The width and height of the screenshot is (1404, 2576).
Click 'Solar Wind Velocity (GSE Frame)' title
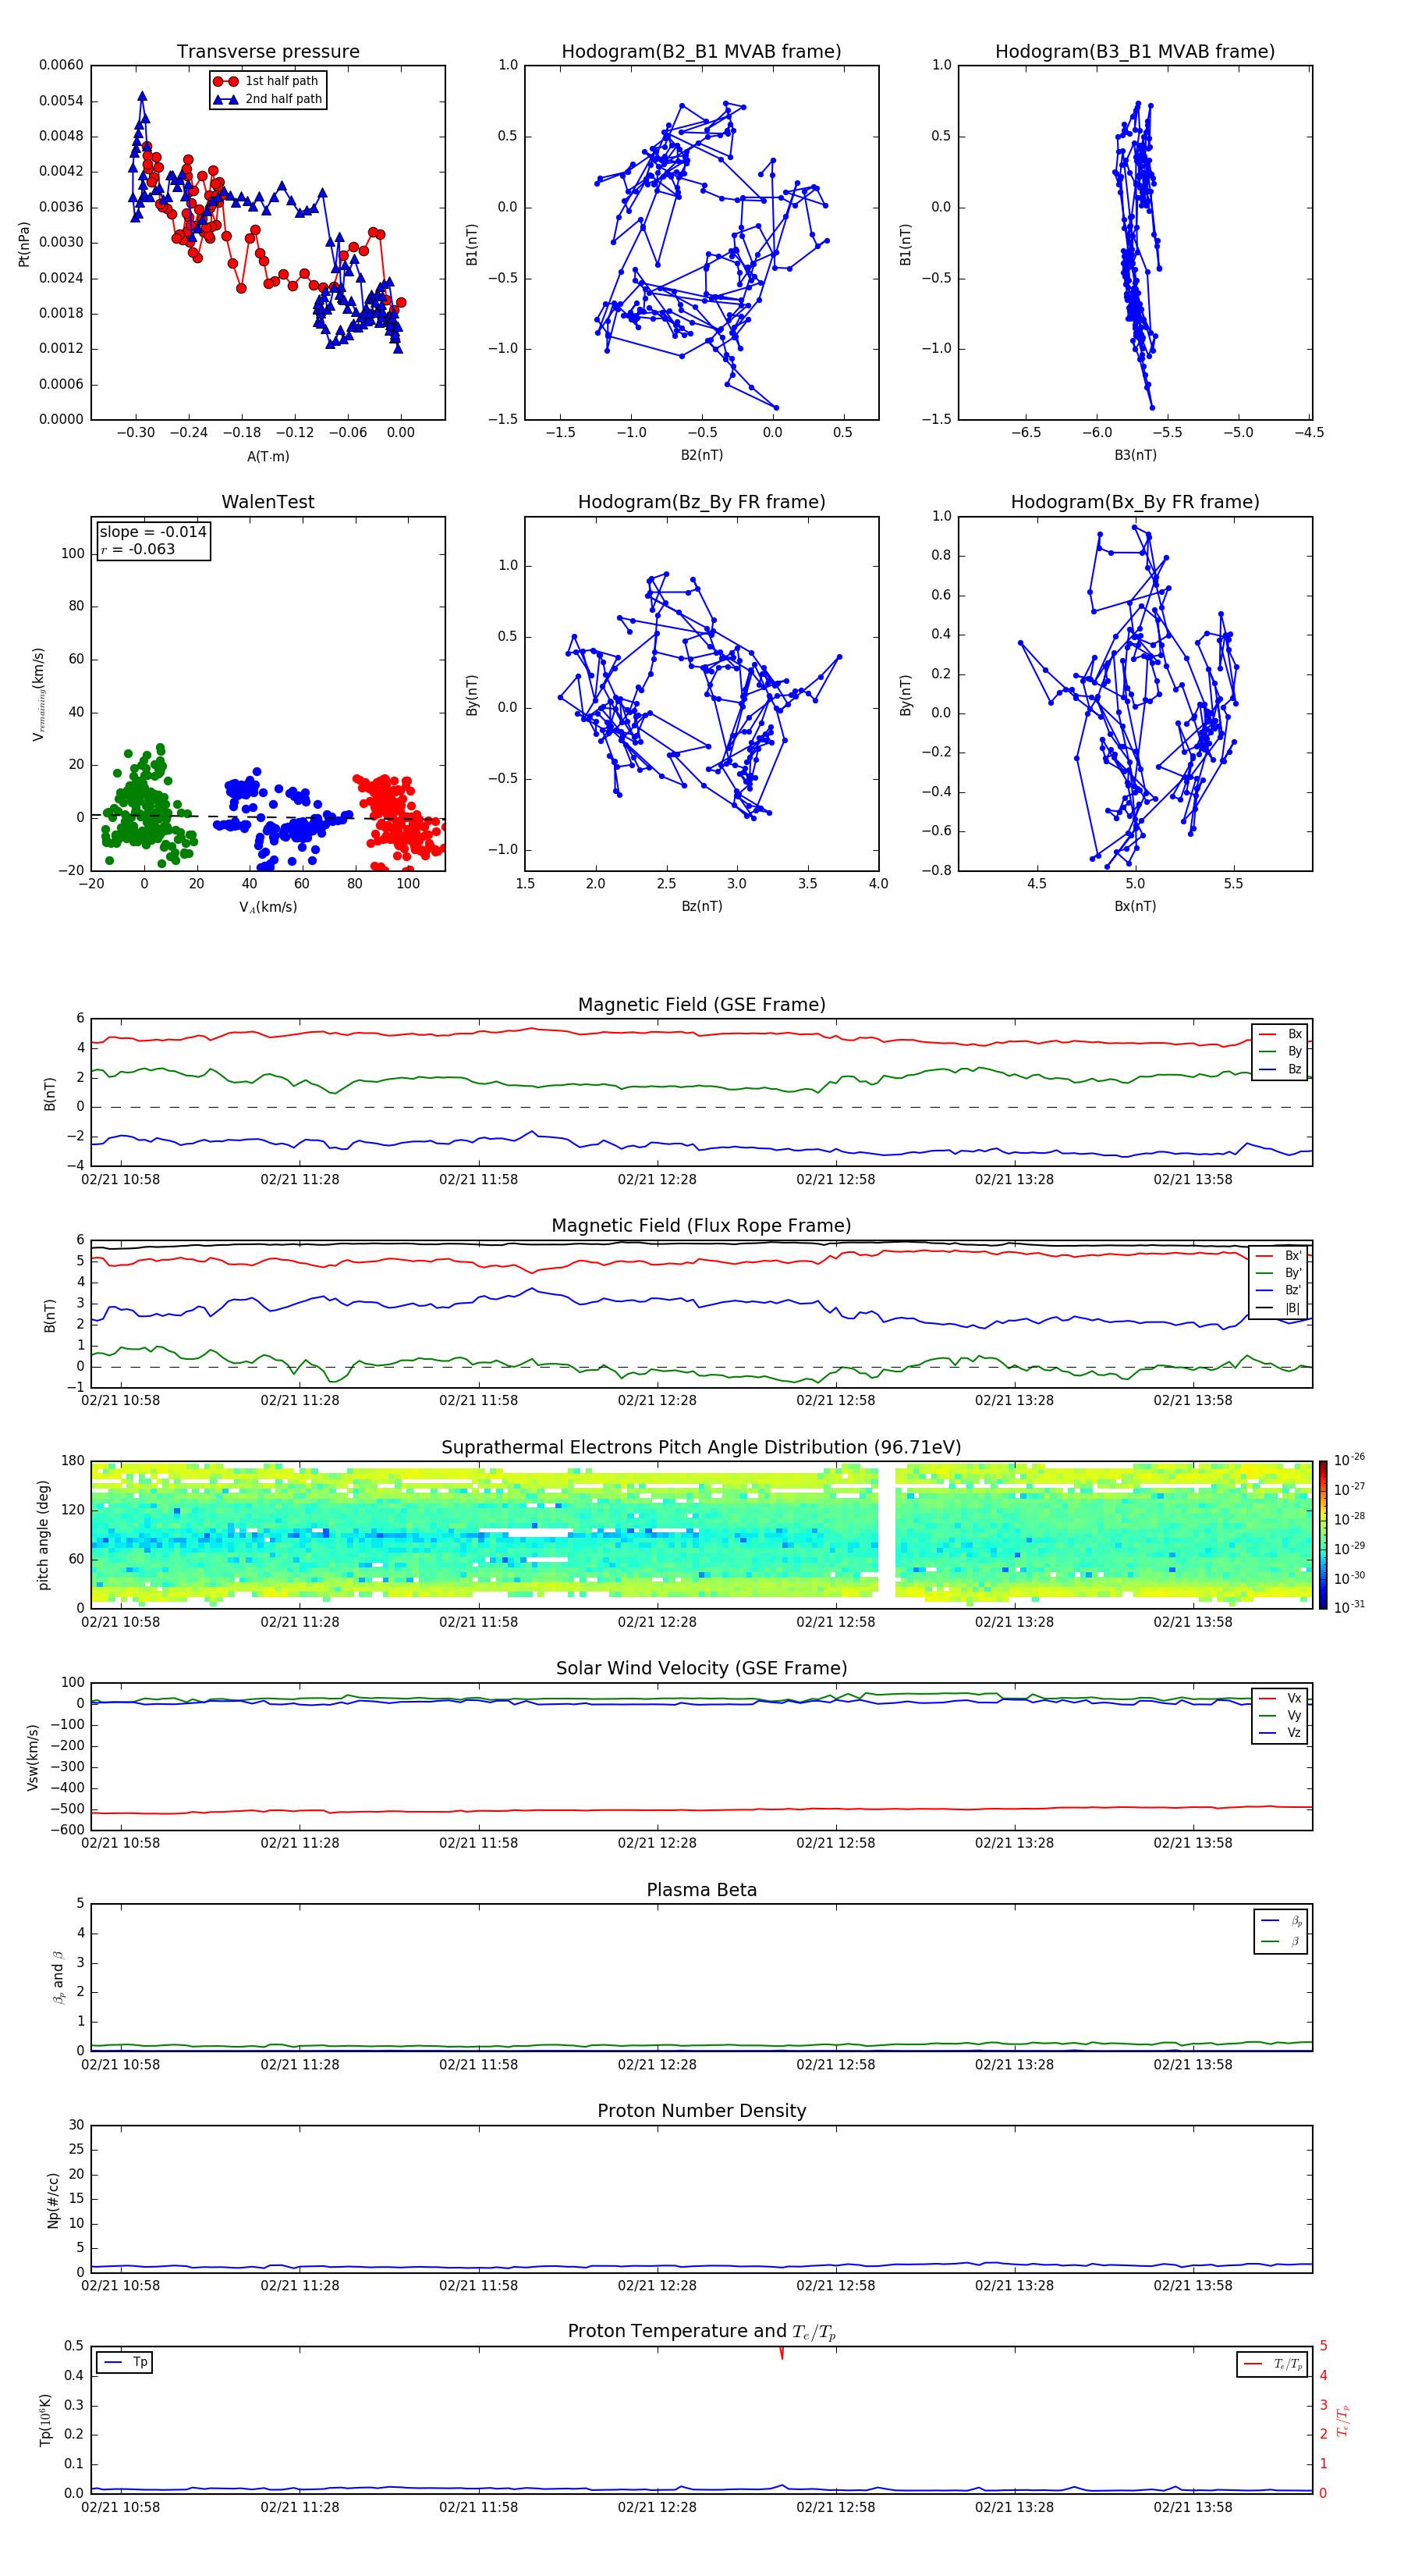click(x=701, y=1668)
